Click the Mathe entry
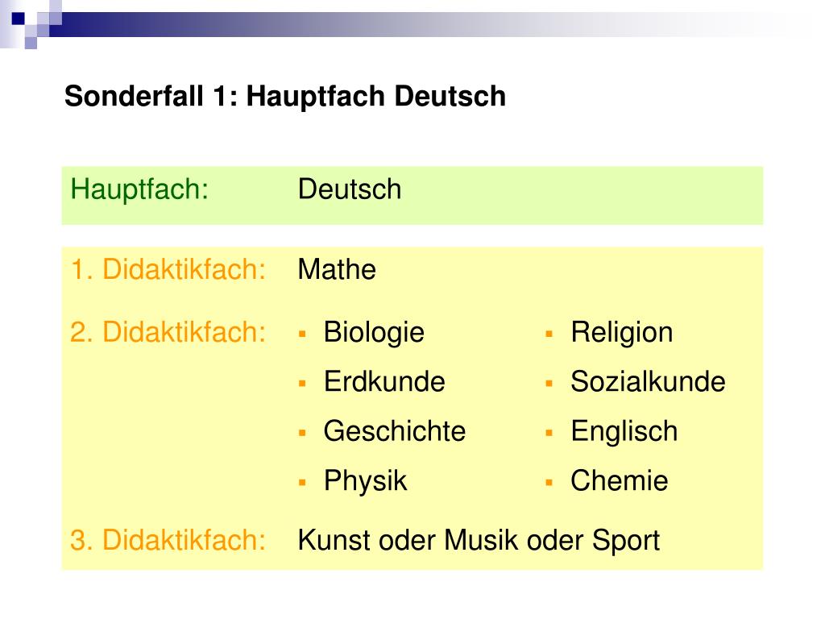 337,269
